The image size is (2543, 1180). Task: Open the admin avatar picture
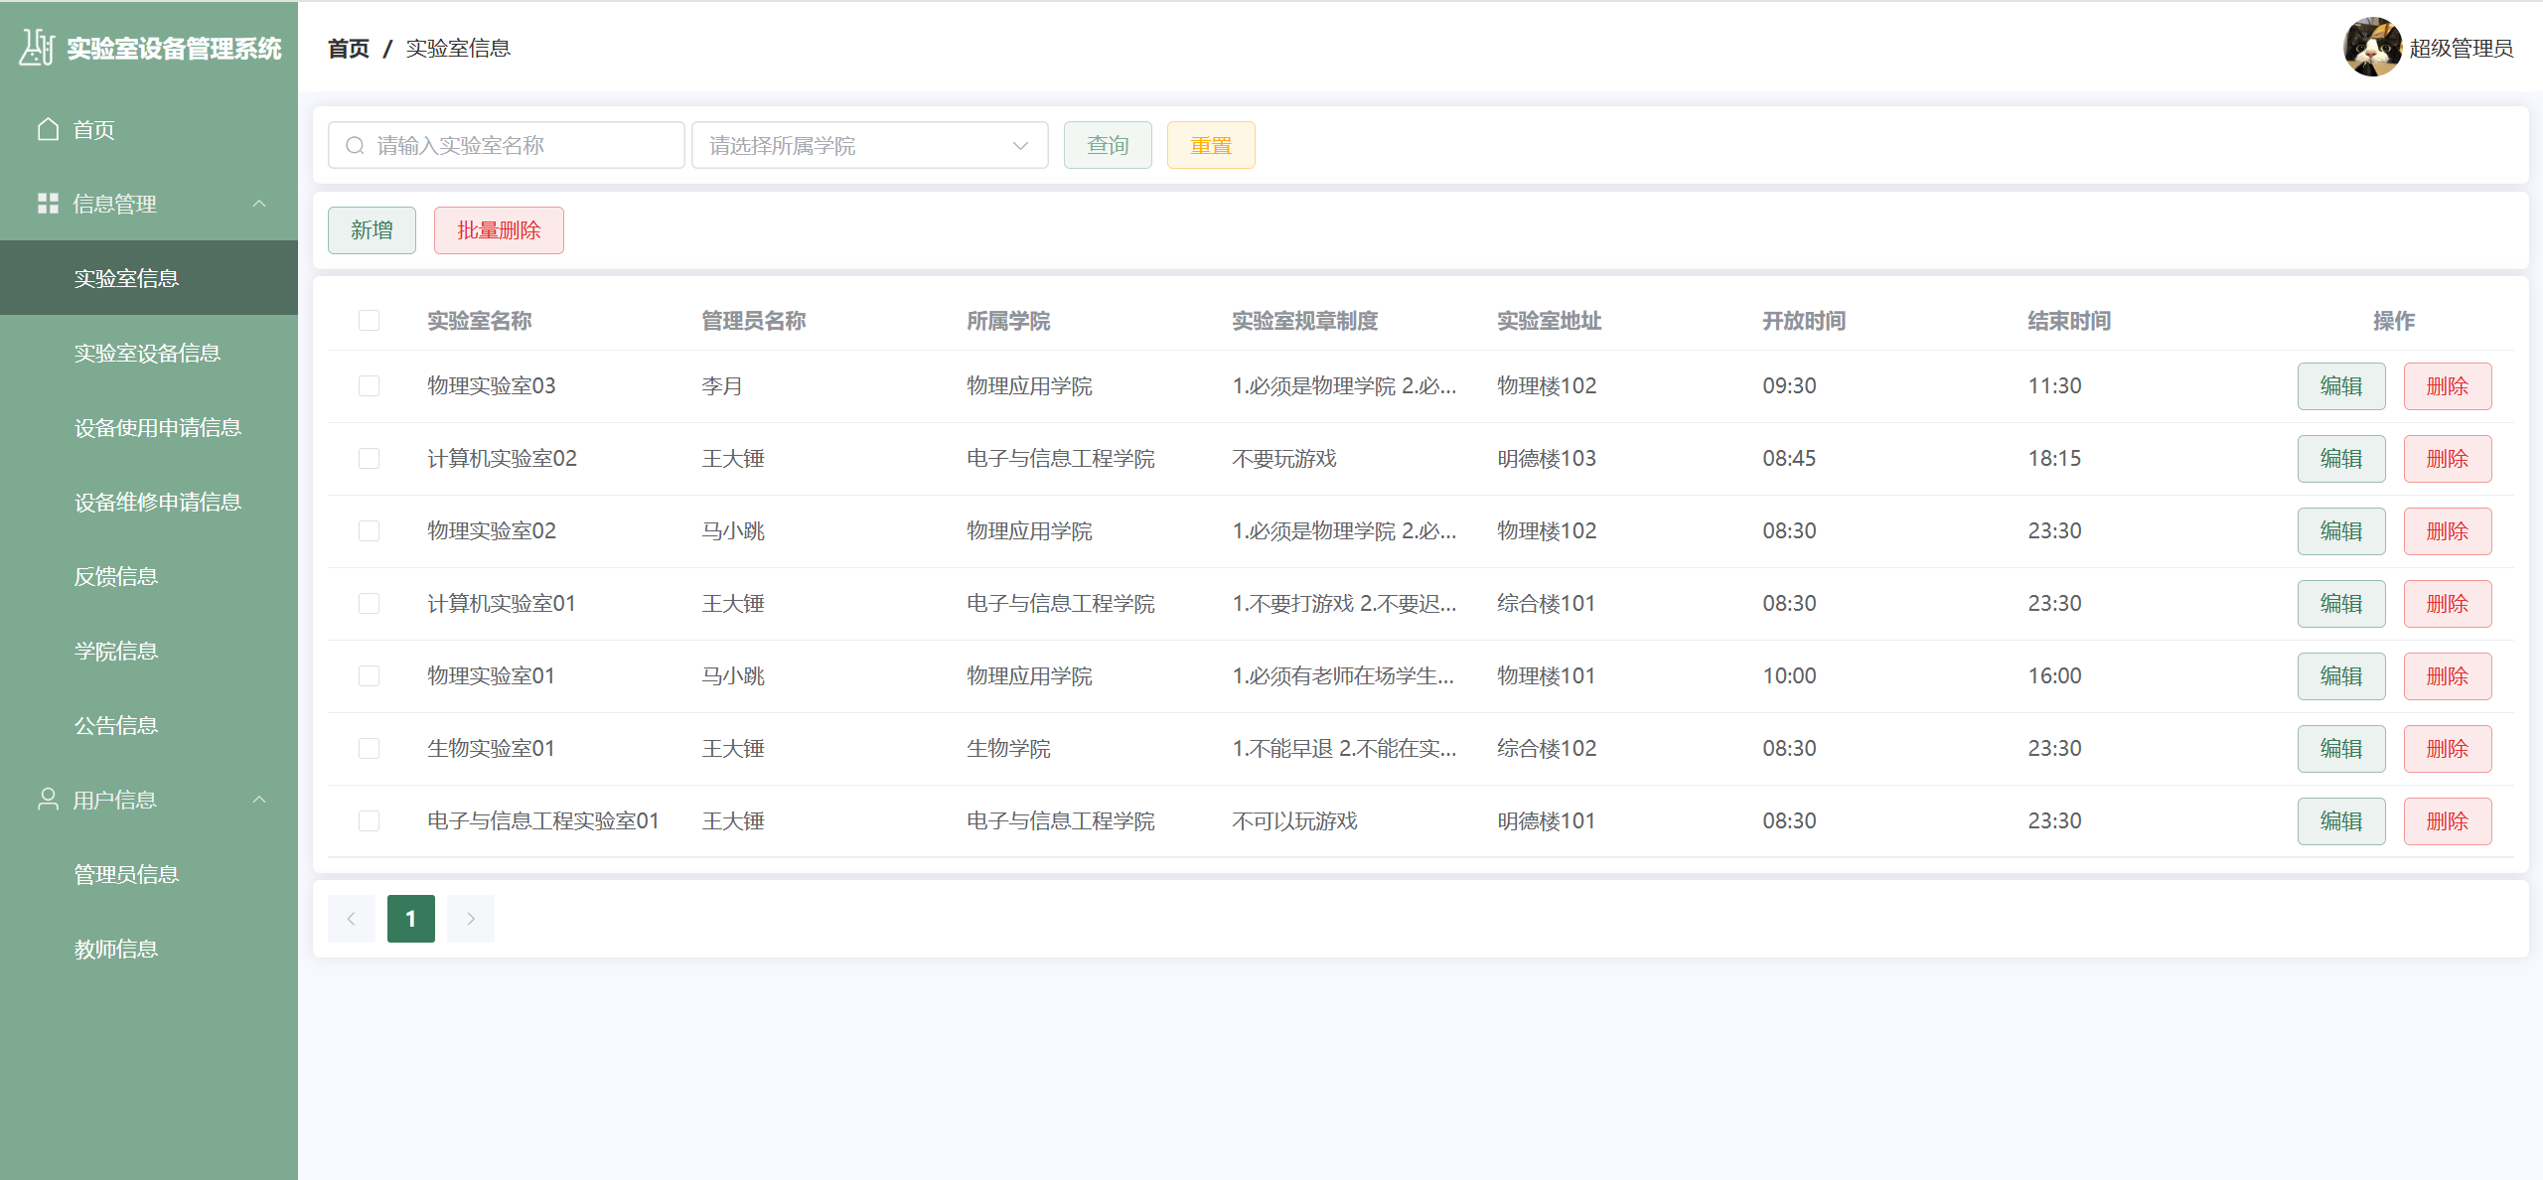click(2372, 47)
